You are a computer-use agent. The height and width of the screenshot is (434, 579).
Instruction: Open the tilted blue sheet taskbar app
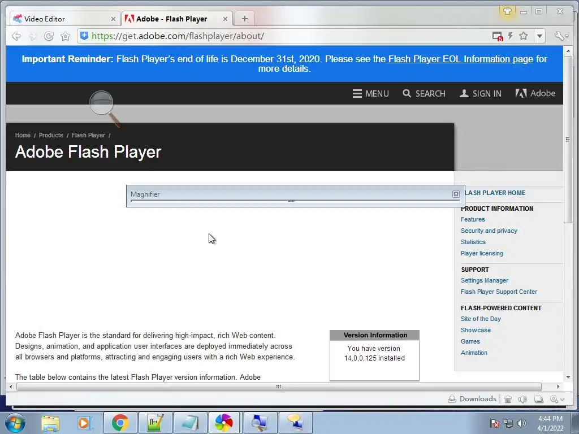pos(190,423)
